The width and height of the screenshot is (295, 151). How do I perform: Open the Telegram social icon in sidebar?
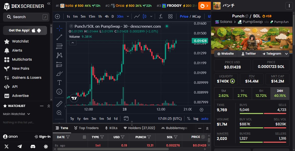(x=20, y=146)
